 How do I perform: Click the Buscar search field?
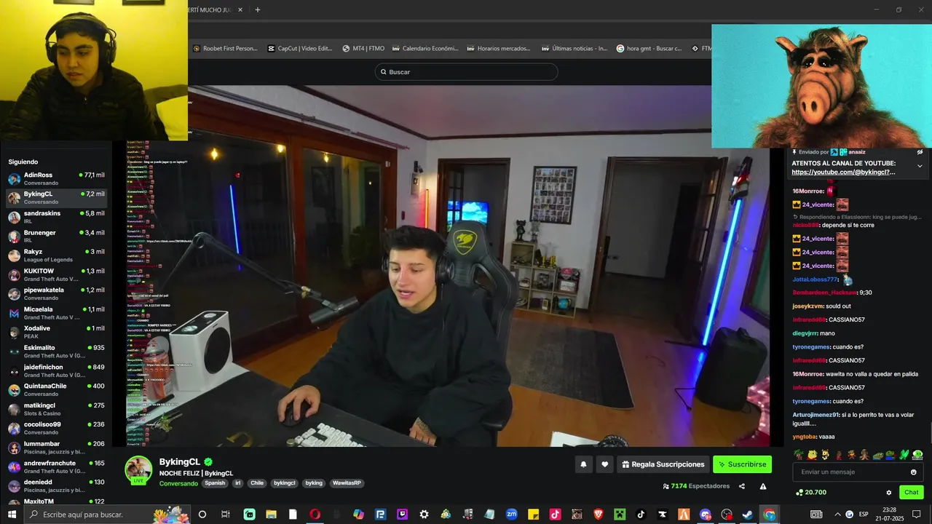coord(466,72)
